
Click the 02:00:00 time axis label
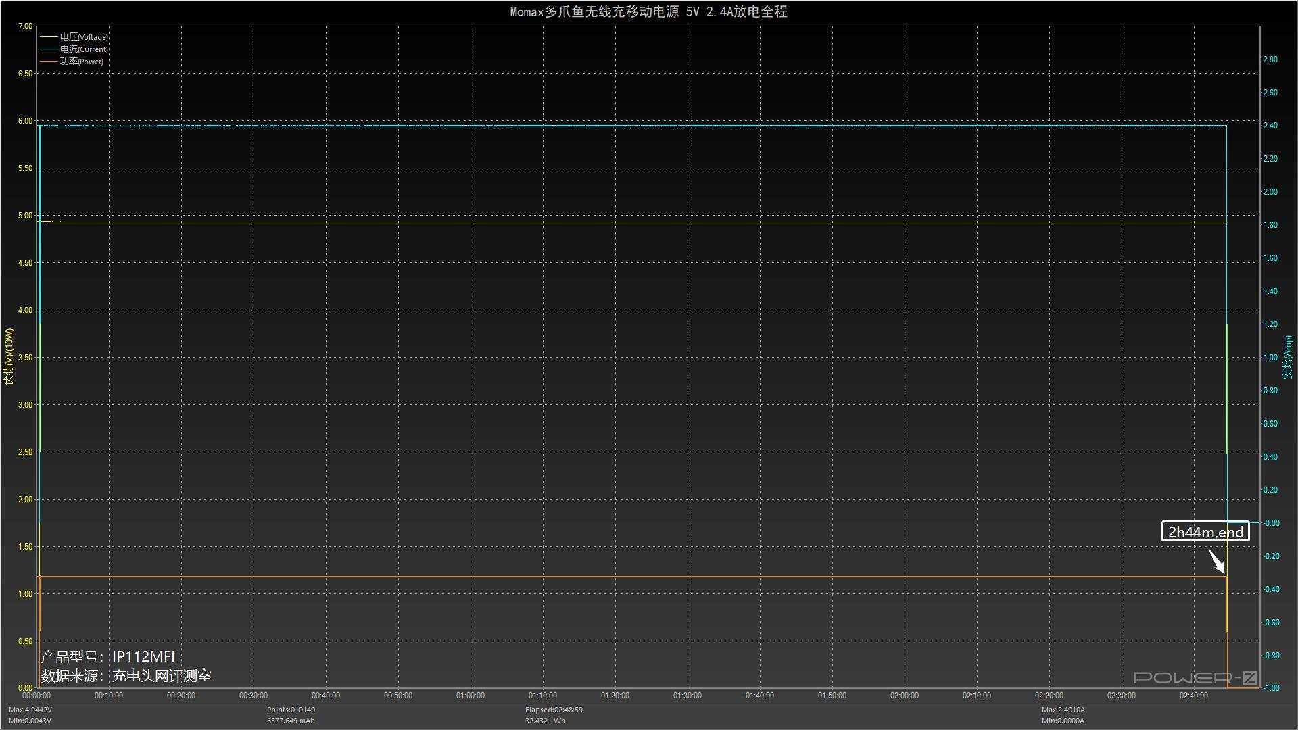[905, 696]
